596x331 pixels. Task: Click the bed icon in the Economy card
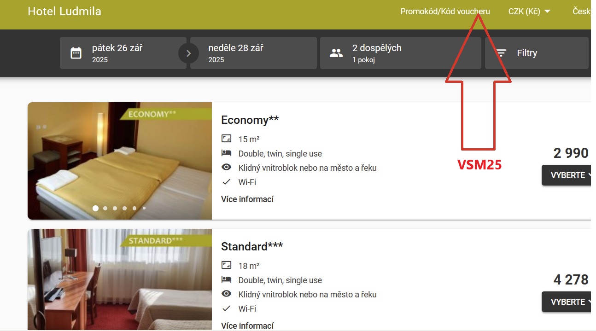[226, 153]
